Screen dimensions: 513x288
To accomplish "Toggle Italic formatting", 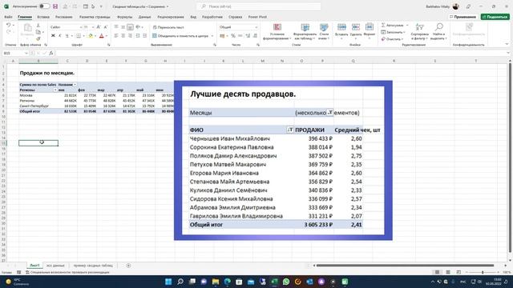I will pos(60,35).
